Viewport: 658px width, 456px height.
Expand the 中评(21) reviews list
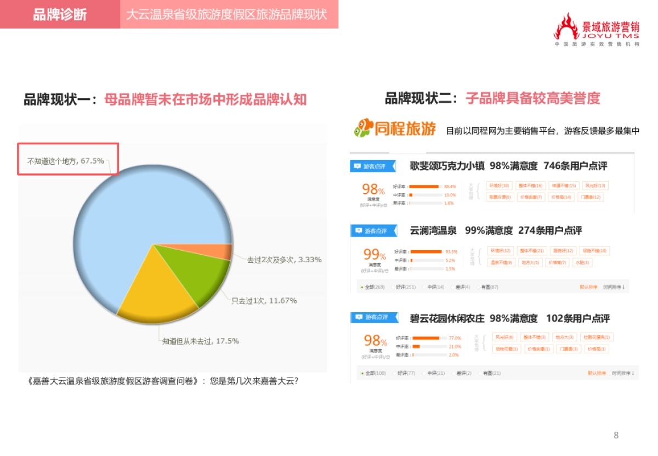coord(436,373)
